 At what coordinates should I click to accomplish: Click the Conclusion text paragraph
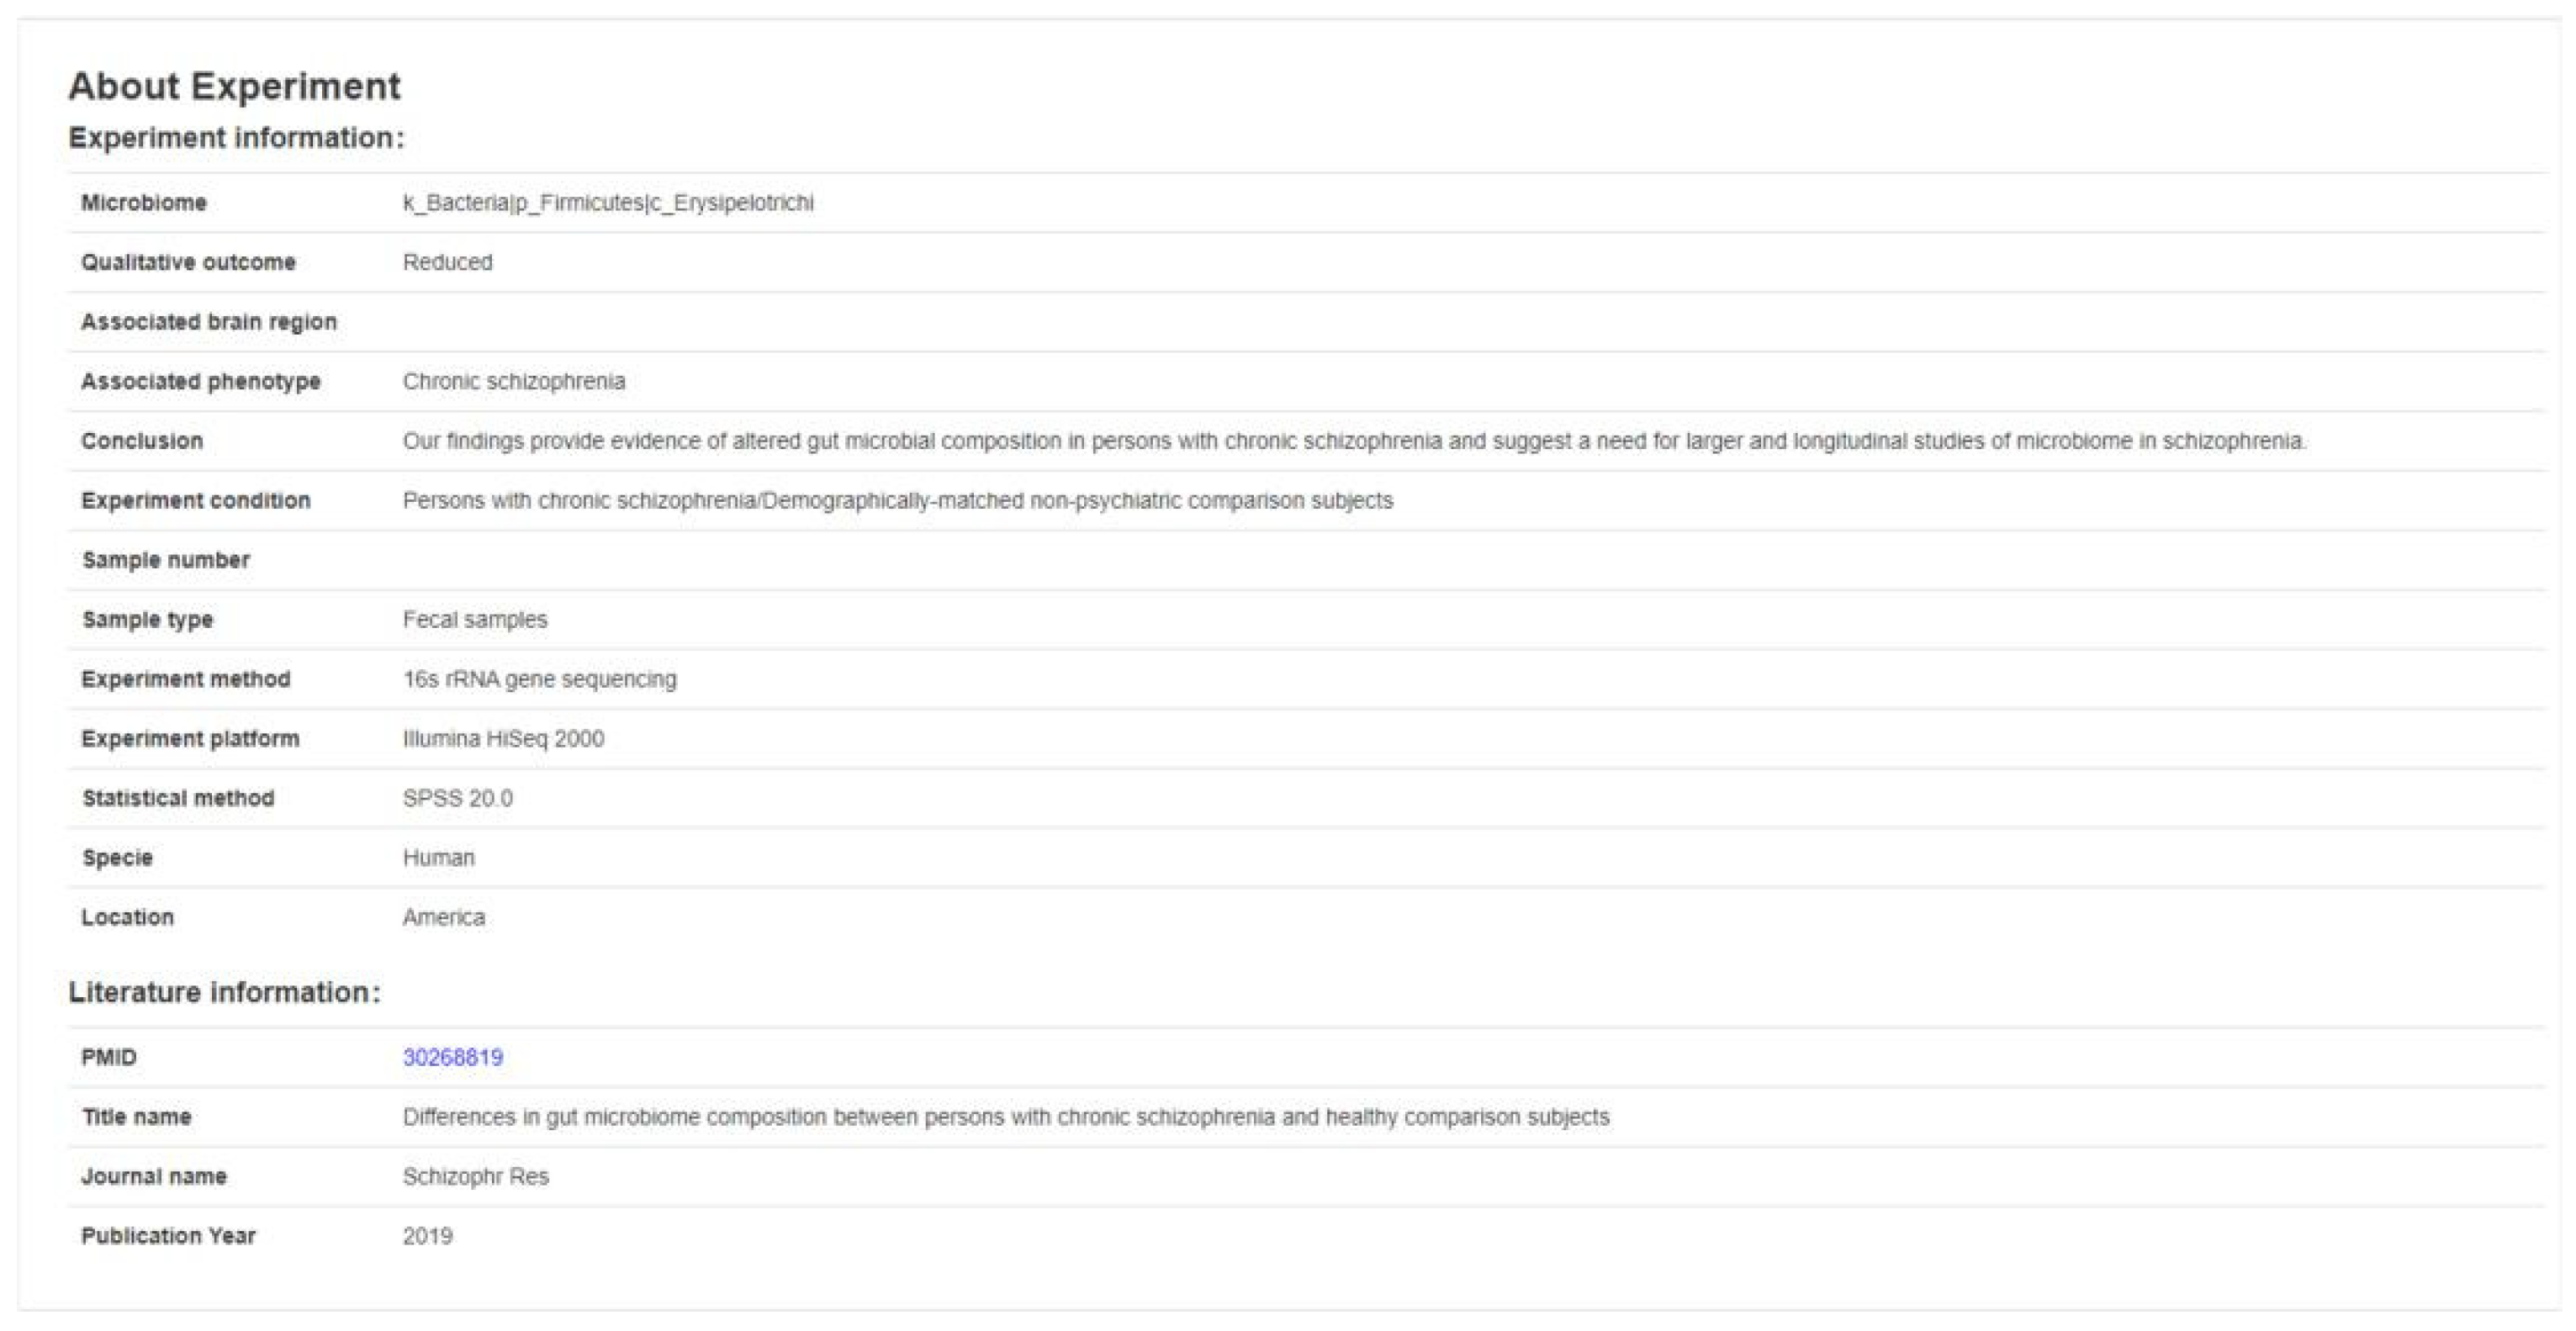click(1354, 441)
